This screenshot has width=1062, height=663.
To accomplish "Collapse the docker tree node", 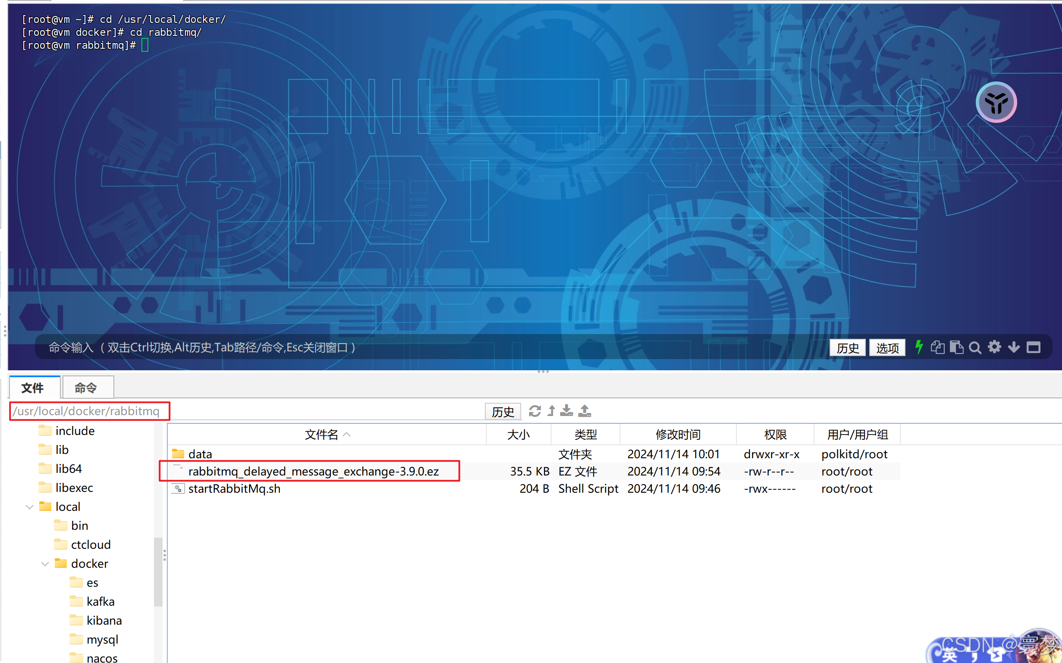I will [x=44, y=563].
